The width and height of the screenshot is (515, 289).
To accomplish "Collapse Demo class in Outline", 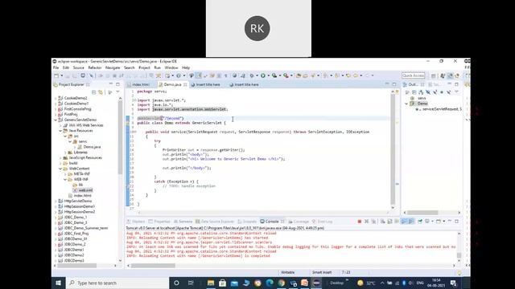I will point(406,104).
